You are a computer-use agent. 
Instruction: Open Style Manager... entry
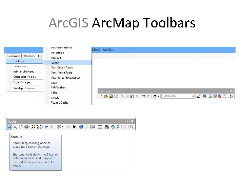[x=23, y=82]
